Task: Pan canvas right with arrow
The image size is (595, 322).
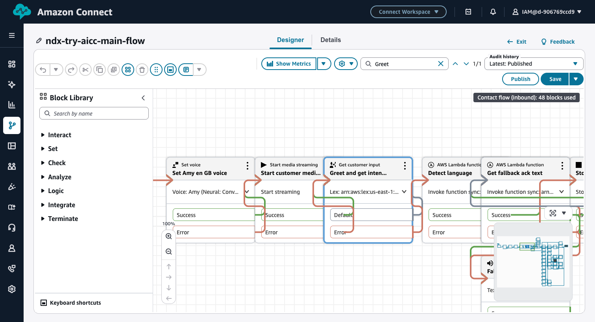Action: (169, 277)
